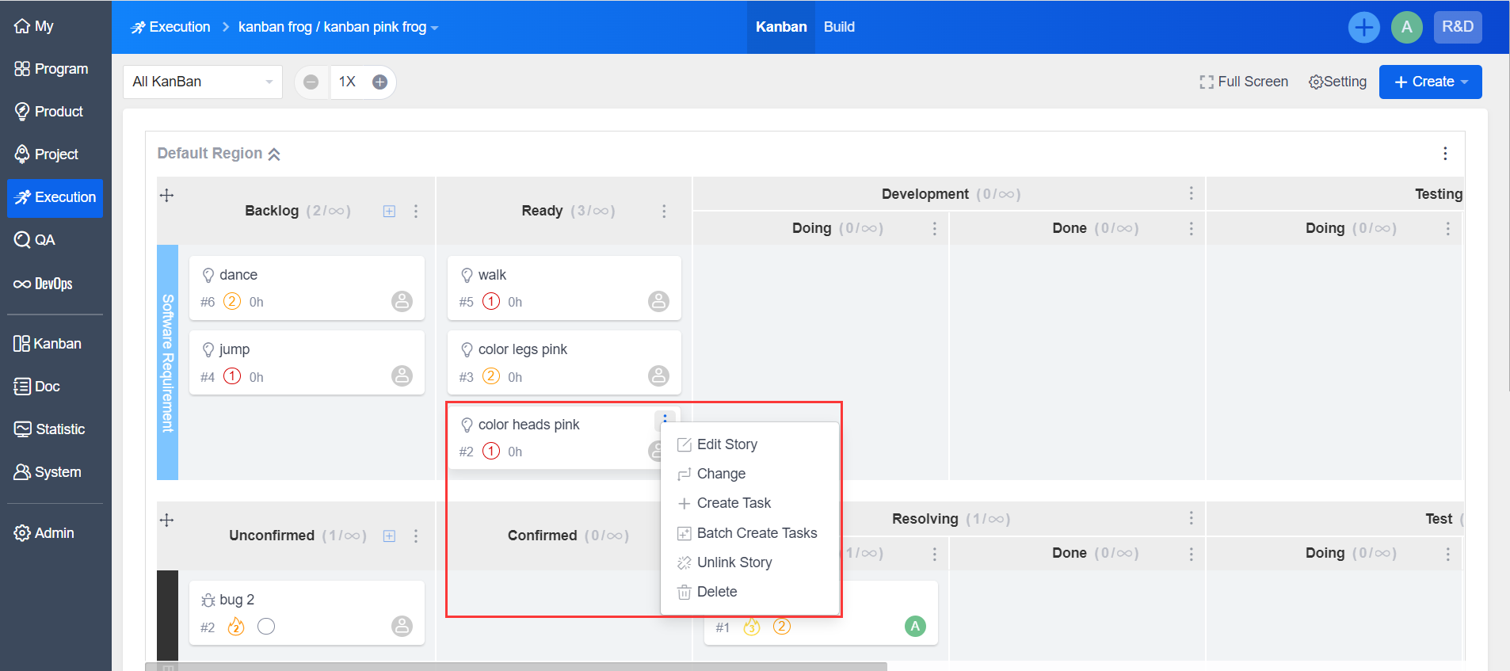The width and height of the screenshot is (1510, 671).
Task: Click assignee avatar on dance card
Action: click(x=402, y=302)
